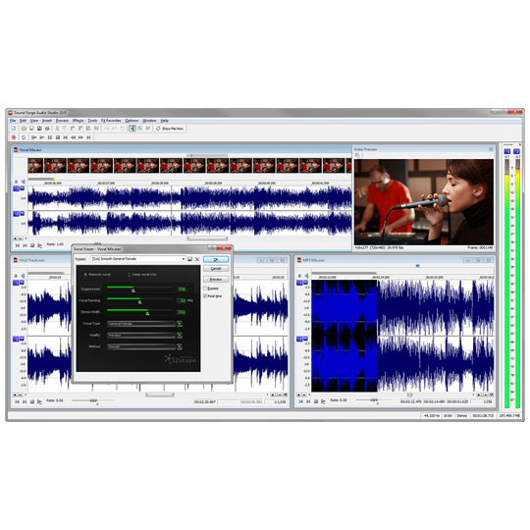This screenshot has height=530, width=530.
Task: Open the View menu
Action: click(x=34, y=121)
